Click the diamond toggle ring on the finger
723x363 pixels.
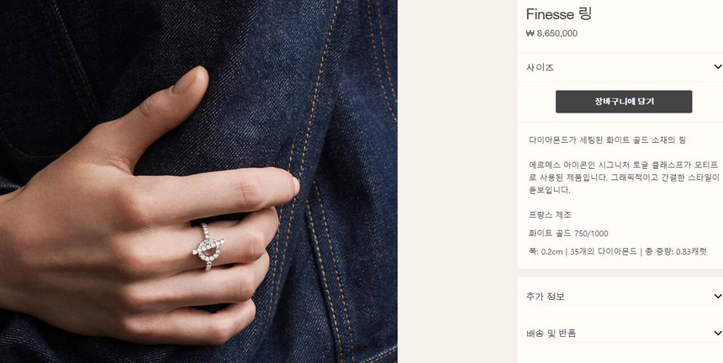pos(208,247)
